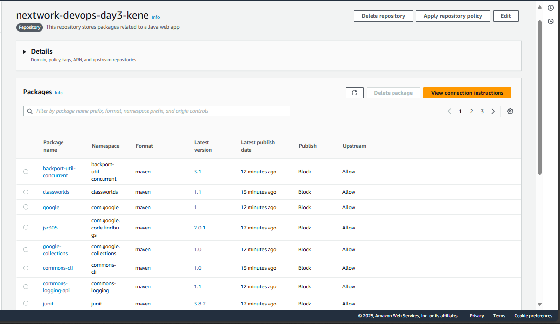The image size is (560, 324).
Task: Open packages table settings gear
Action: pos(510,111)
